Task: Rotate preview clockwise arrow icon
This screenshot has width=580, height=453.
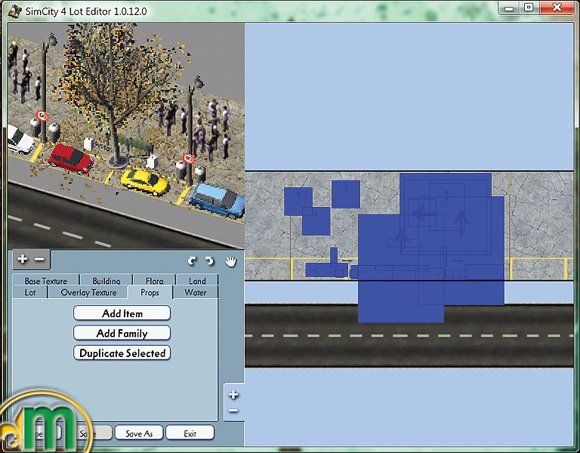Action: coord(192,261)
